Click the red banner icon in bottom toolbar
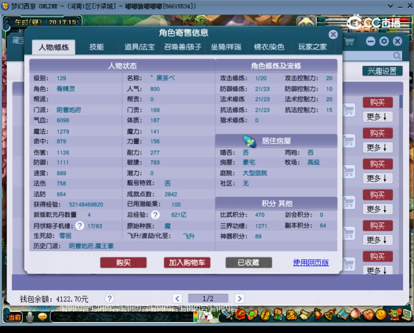 click(x=317, y=314)
